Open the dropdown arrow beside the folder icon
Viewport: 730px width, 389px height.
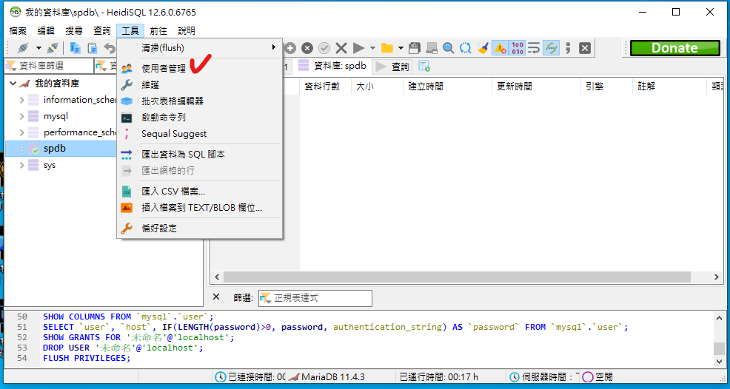401,48
